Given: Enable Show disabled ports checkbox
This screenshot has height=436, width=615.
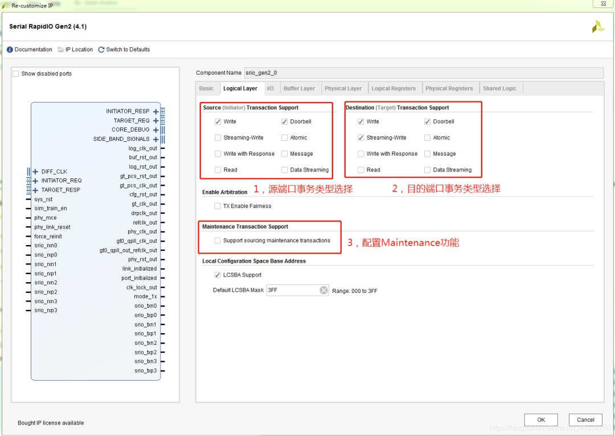Looking at the screenshot, I should pyautogui.click(x=16, y=74).
